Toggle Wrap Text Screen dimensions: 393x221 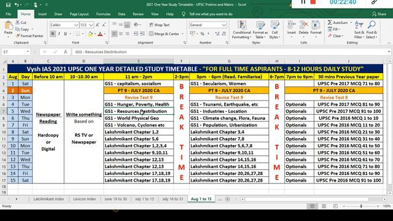[160, 25]
